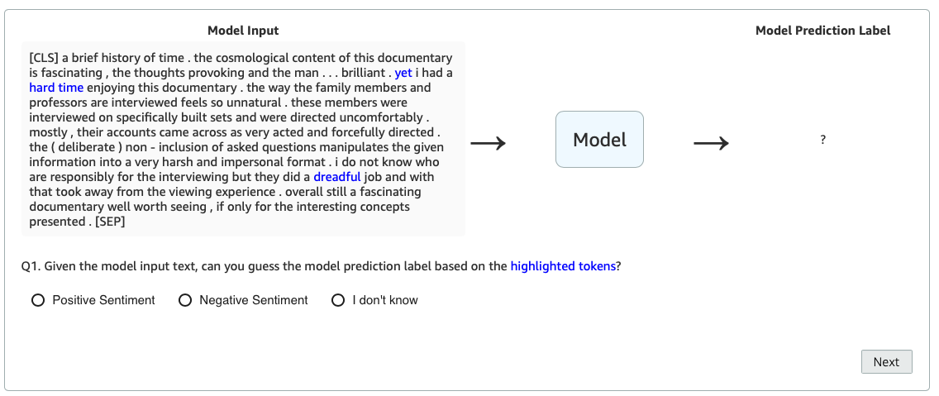Image resolution: width=939 pixels, height=396 pixels.
Task: Click the "Q1." question label
Action: click(31, 266)
